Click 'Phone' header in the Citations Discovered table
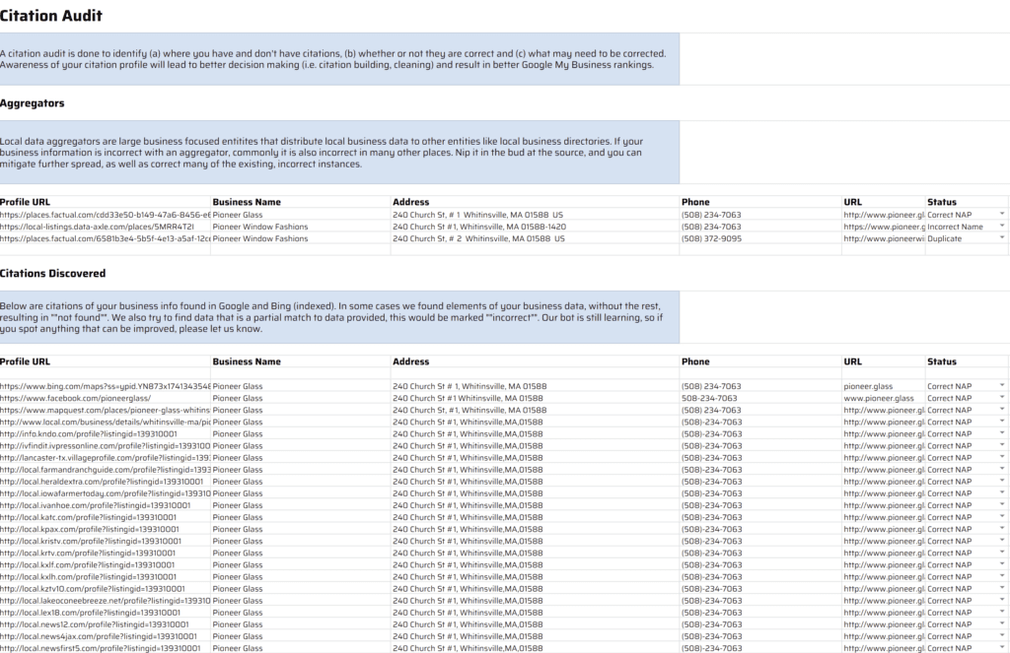This screenshot has height=653, width=1010. (x=695, y=361)
